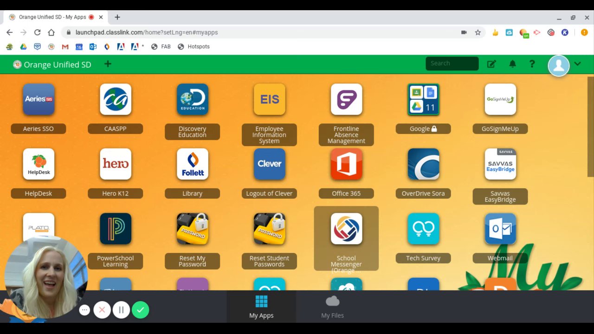Open the Tech Survey app icon
The height and width of the screenshot is (334, 594).
coord(423,229)
